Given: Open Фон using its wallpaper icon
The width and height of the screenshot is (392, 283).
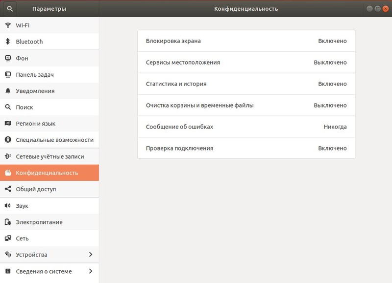Looking at the screenshot, I should point(8,58).
